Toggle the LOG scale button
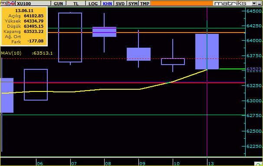 [93, 3]
